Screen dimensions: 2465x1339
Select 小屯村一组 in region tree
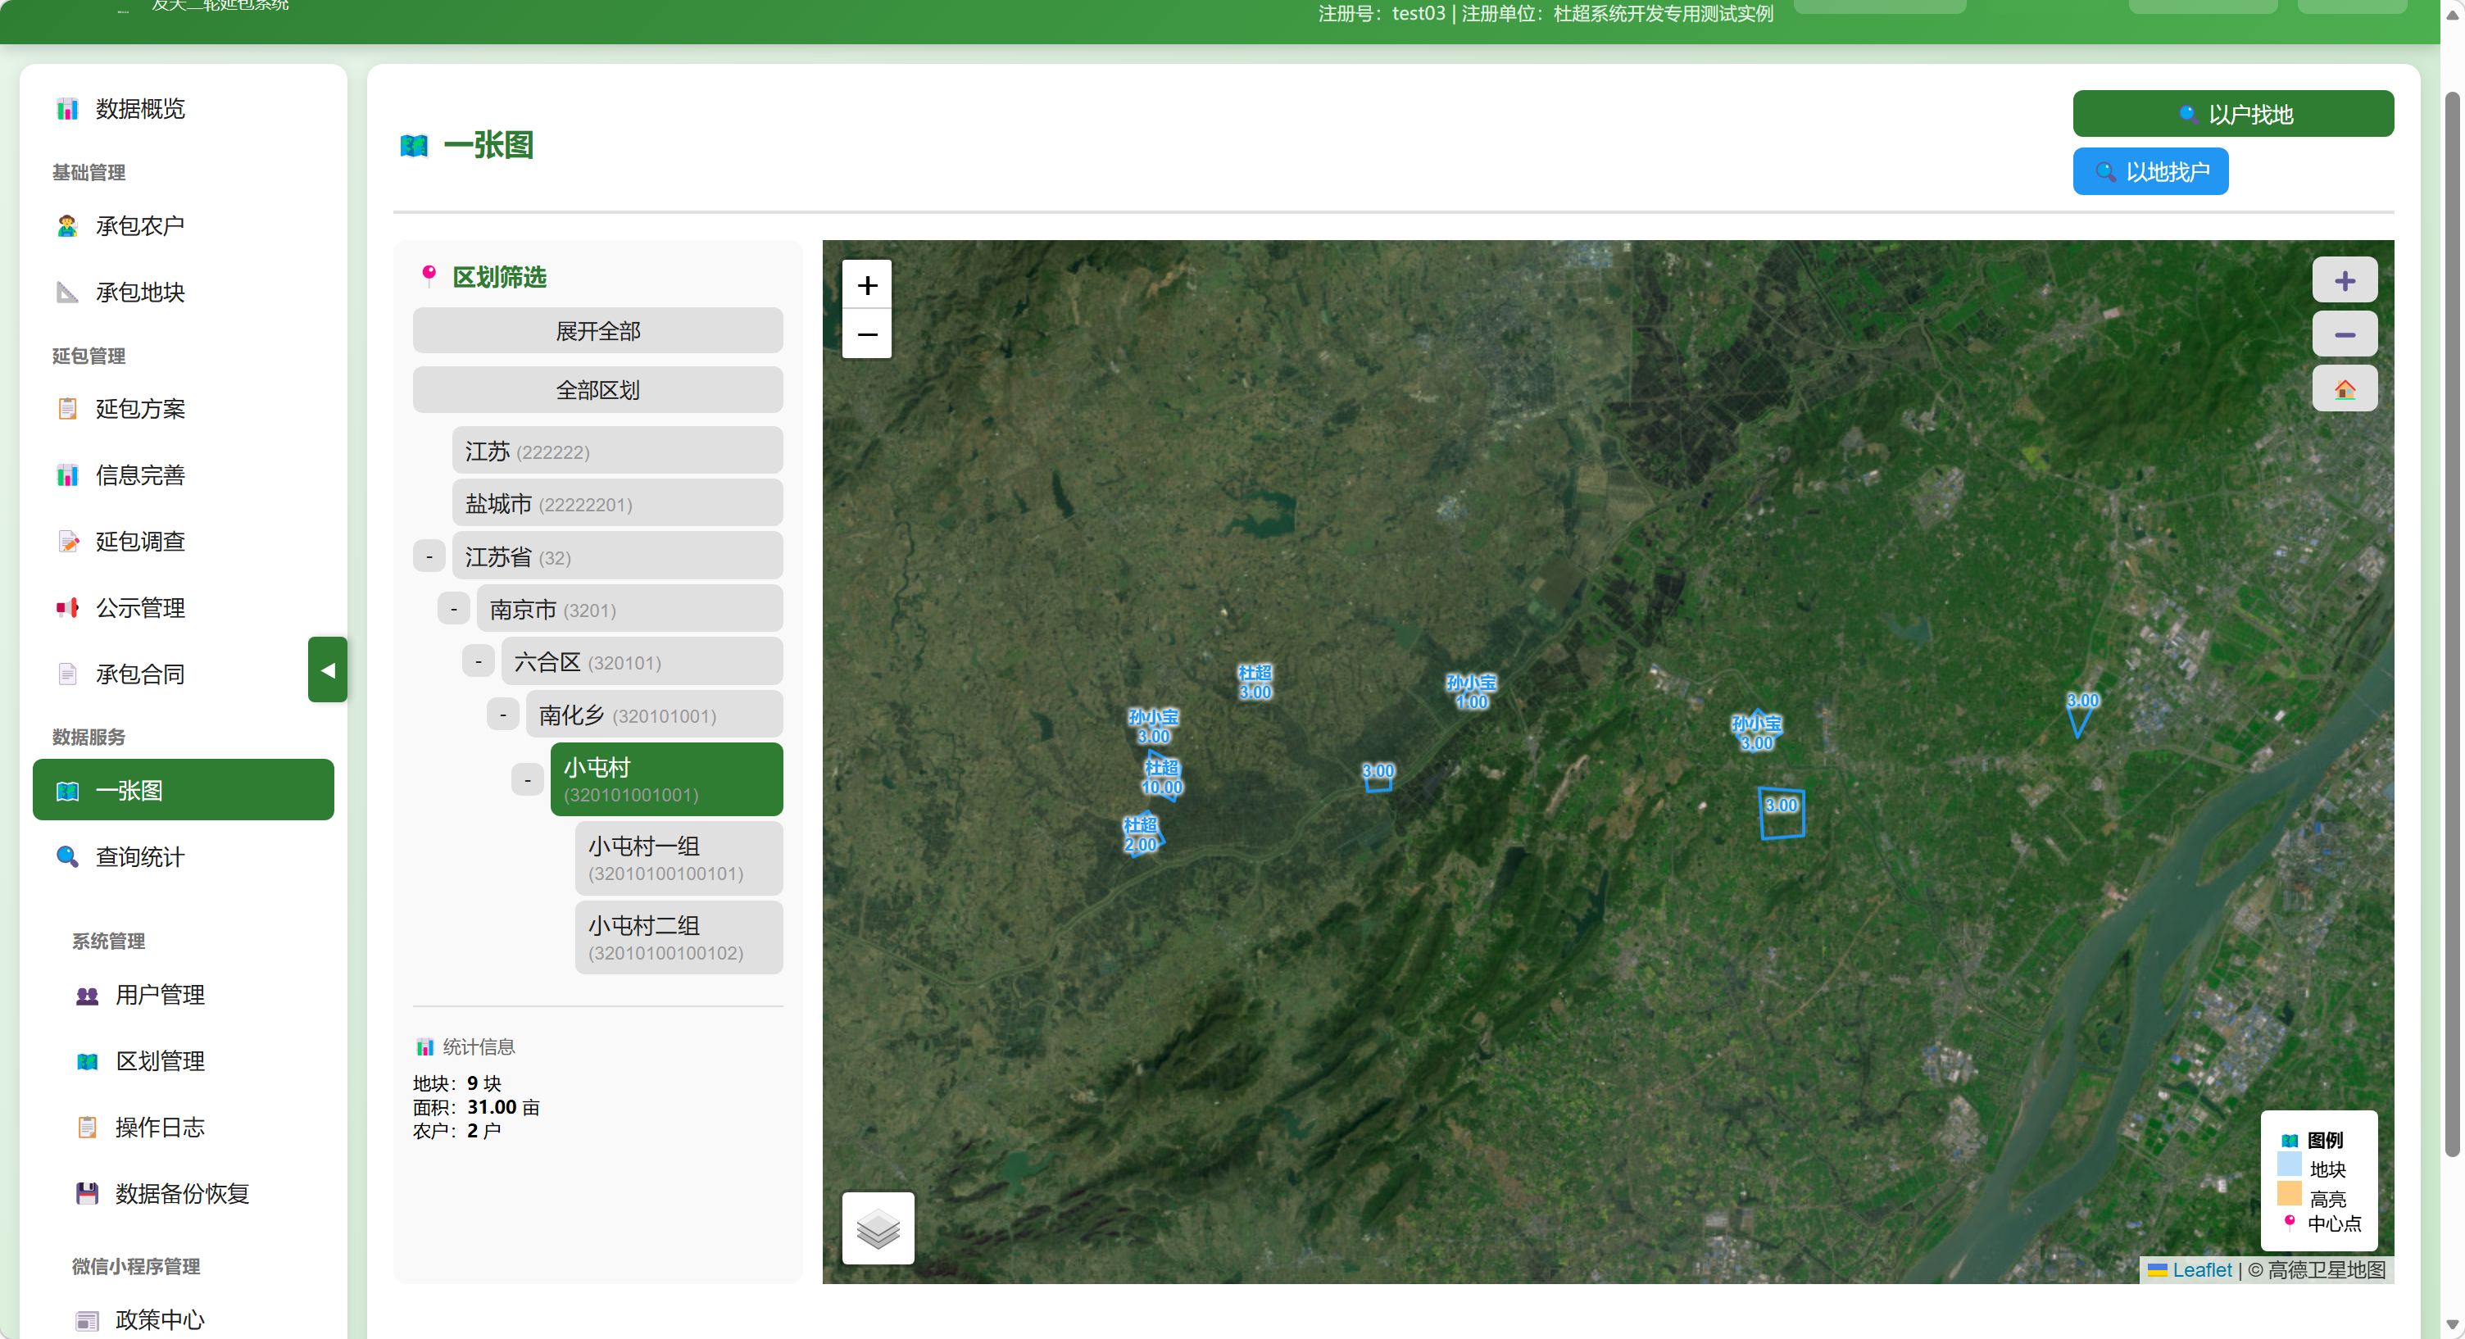coord(679,858)
